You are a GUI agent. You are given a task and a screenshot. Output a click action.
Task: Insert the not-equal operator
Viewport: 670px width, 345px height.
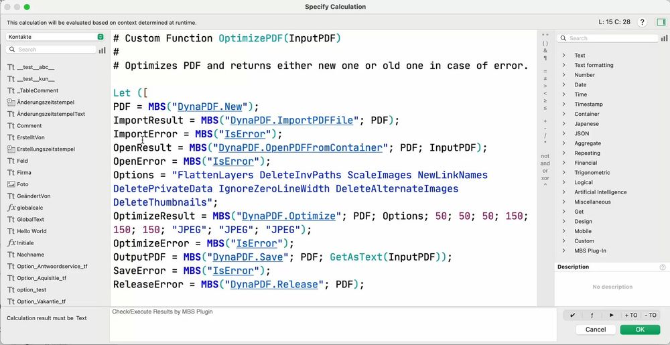click(x=545, y=78)
